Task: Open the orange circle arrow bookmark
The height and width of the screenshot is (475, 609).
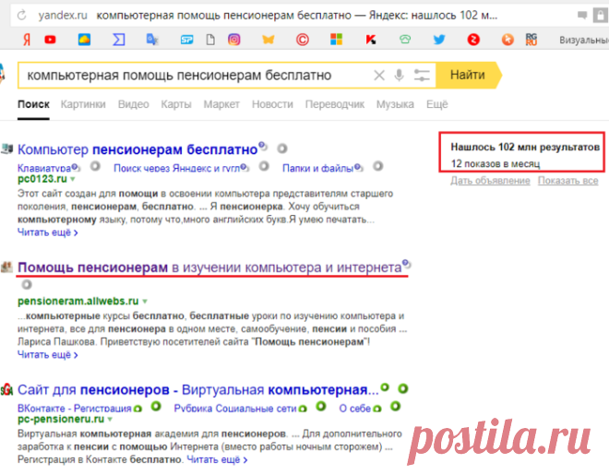Action: 507,39
